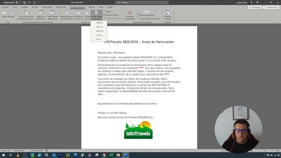Open the Inicio tab

[x=15, y=7]
